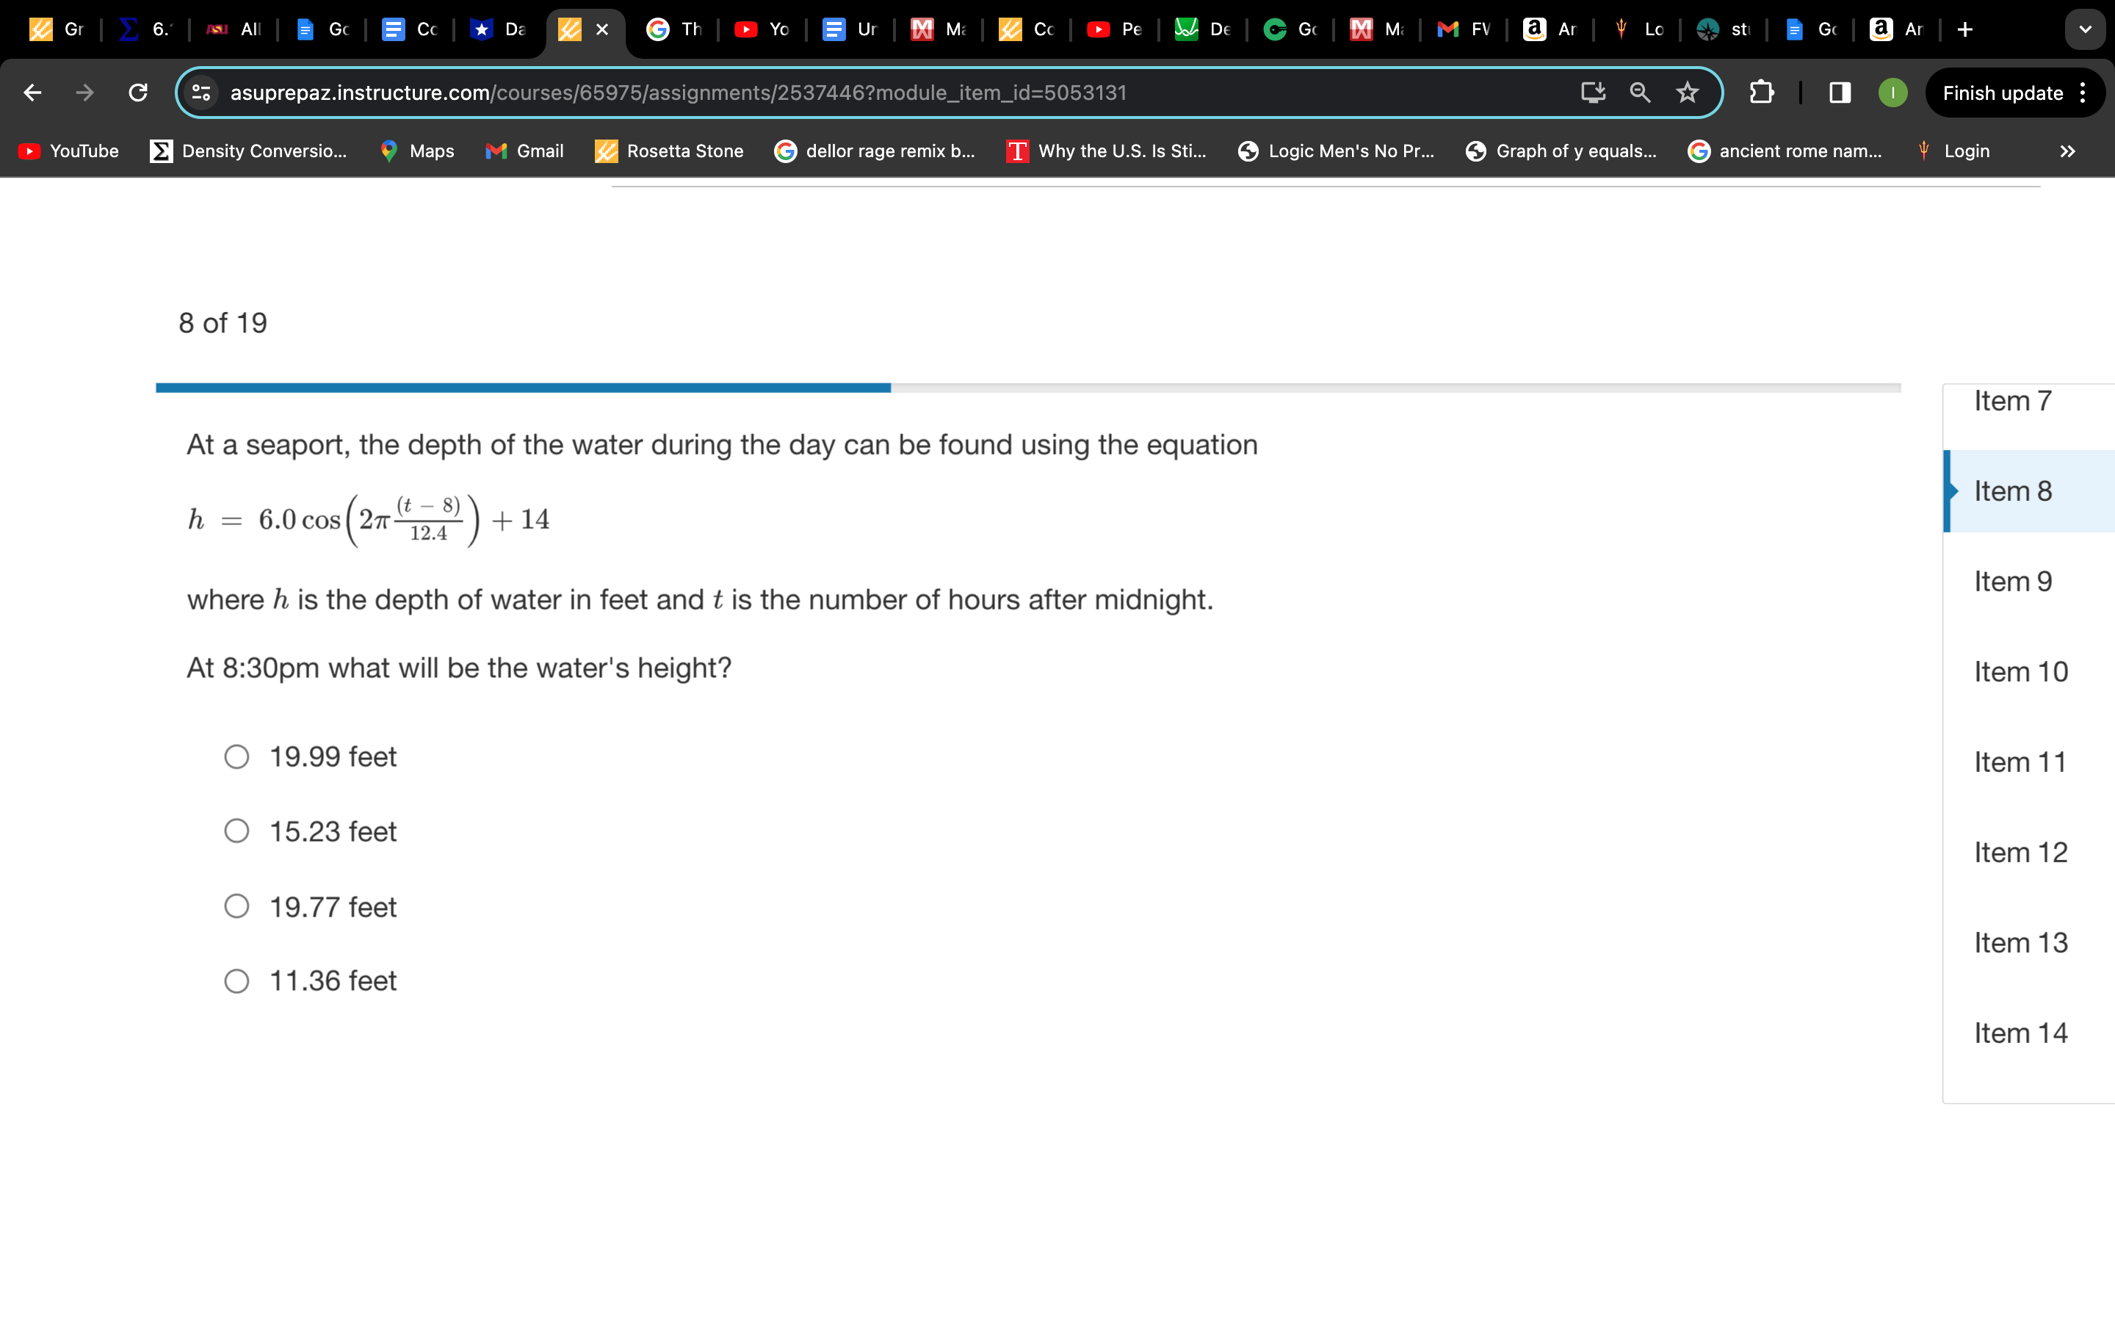Screen dimensions: 2115x1322
Task: Click the Finish update button
Action: [2002, 93]
